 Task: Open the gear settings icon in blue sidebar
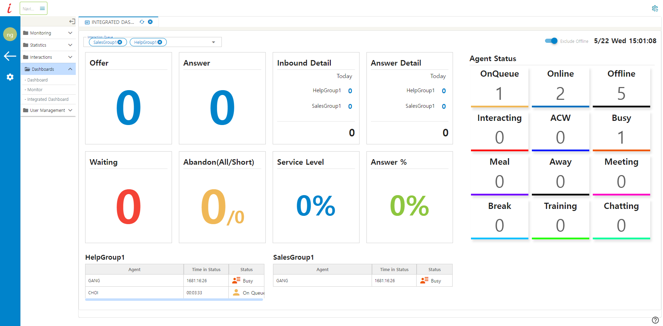pos(10,77)
